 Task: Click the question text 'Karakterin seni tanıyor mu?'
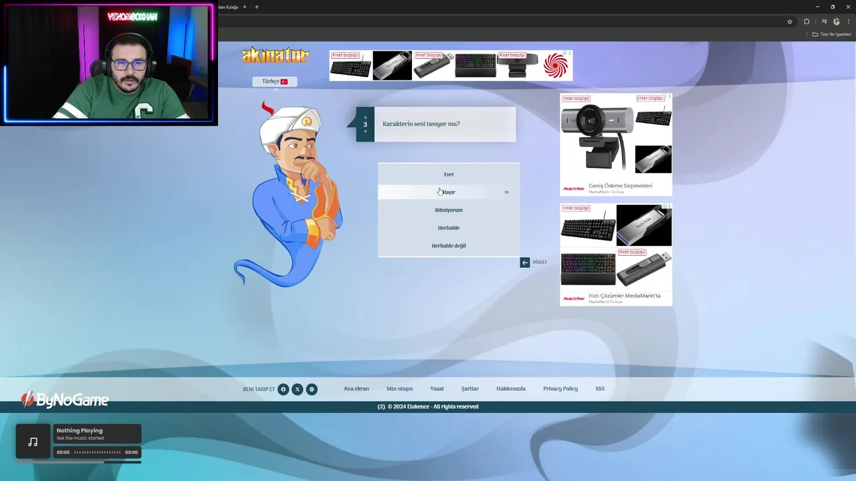click(x=421, y=124)
